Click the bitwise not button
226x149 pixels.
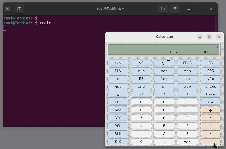click(x=118, y=87)
